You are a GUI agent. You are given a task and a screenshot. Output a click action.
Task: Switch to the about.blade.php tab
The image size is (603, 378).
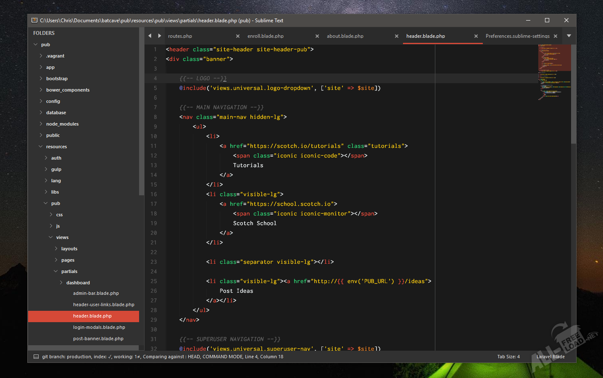pos(345,36)
